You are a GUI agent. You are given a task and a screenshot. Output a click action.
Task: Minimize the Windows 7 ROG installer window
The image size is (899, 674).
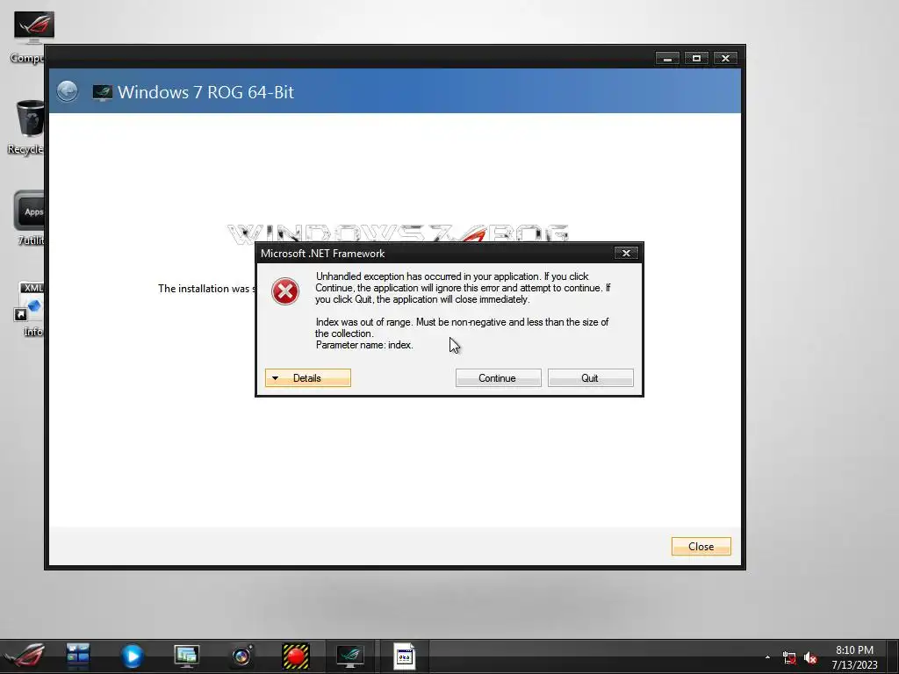pos(667,59)
